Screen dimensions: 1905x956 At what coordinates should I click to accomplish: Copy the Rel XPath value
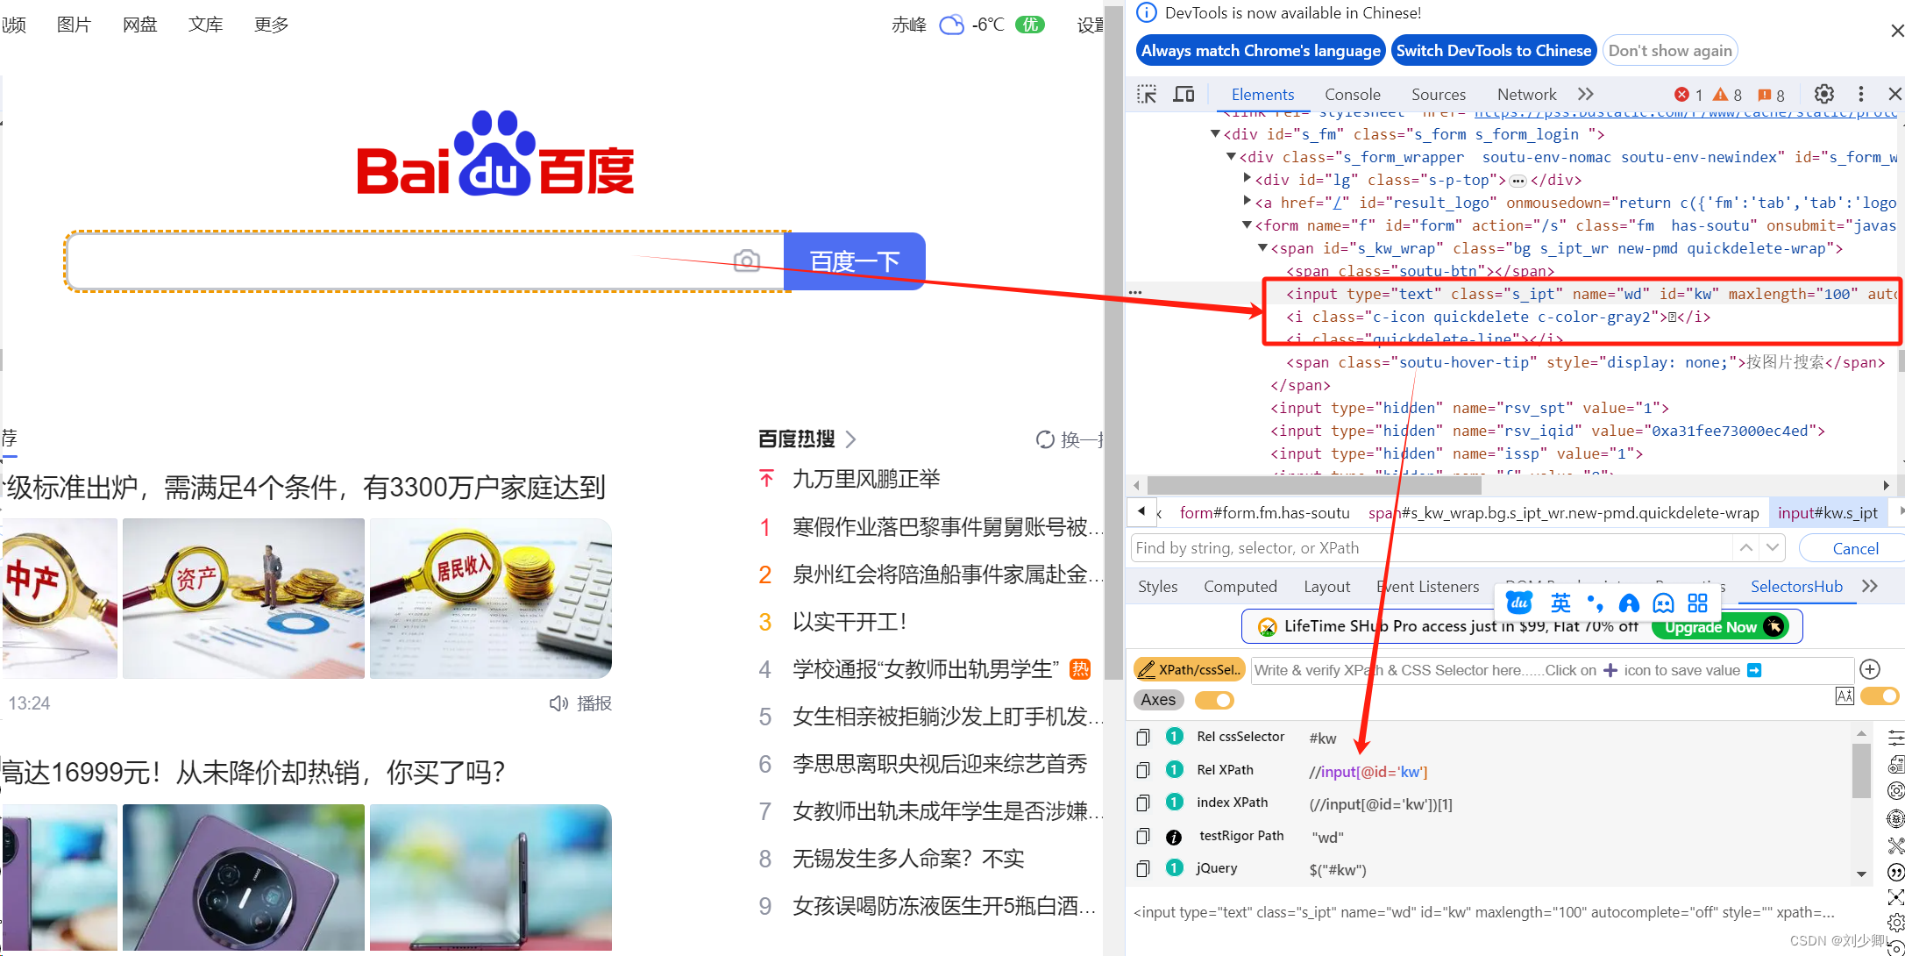(1142, 770)
